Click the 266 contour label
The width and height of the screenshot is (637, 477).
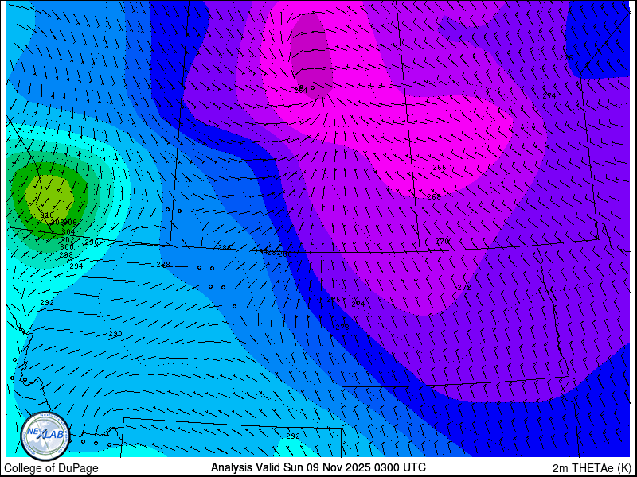[440, 168]
